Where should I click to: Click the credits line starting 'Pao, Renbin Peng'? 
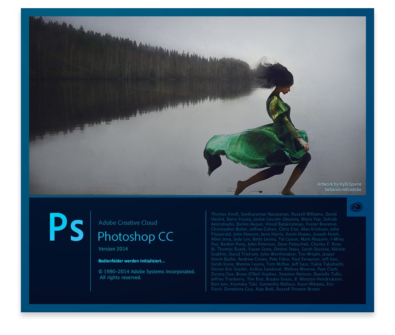[276, 244]
